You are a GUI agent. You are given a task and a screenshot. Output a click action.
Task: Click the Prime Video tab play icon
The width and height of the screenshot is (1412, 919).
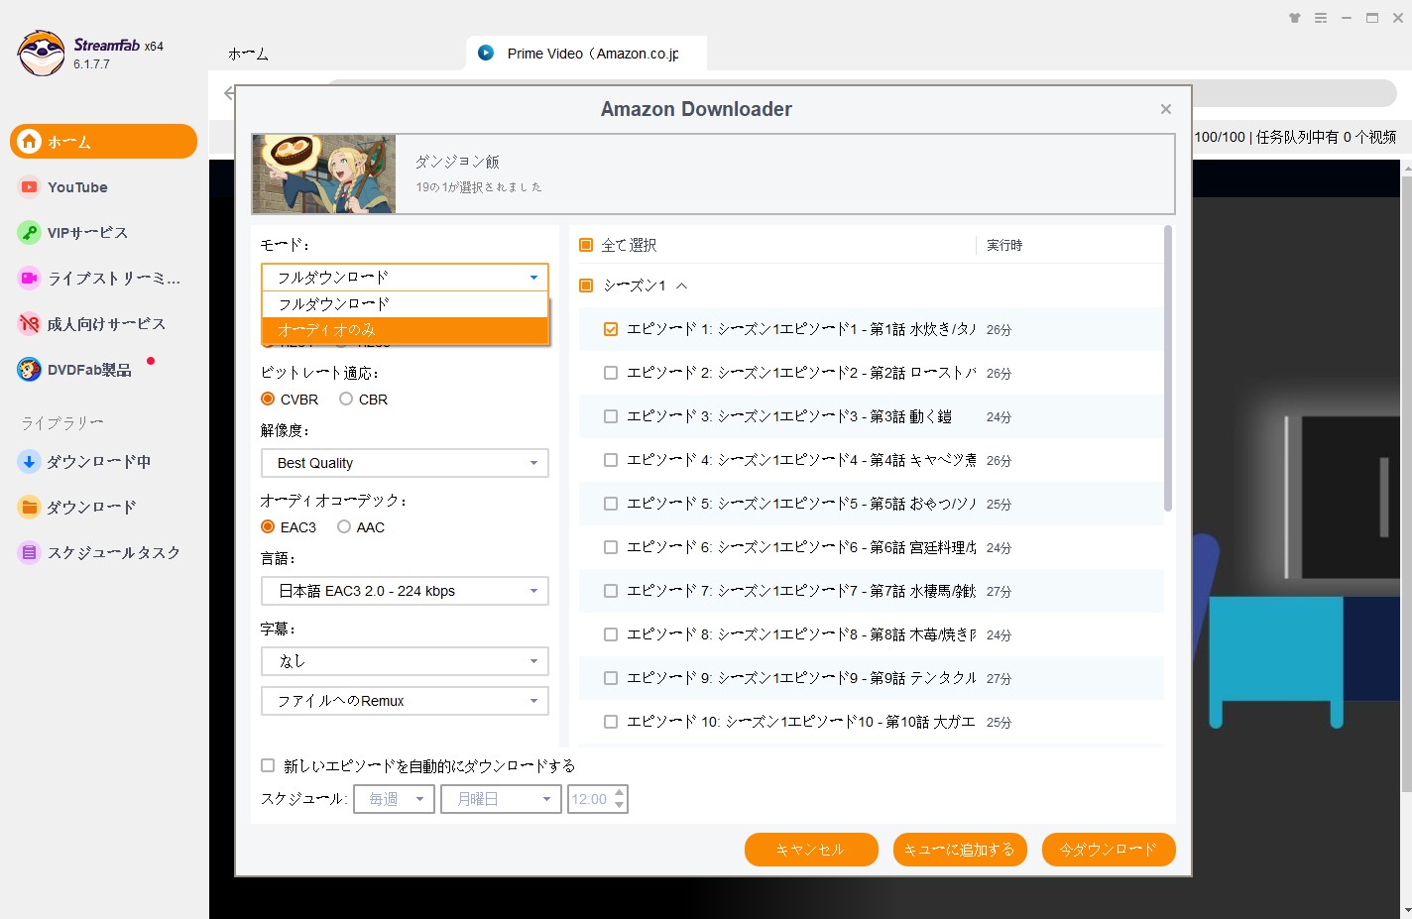(486, 53)
